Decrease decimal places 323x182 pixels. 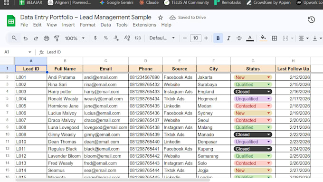116,38
